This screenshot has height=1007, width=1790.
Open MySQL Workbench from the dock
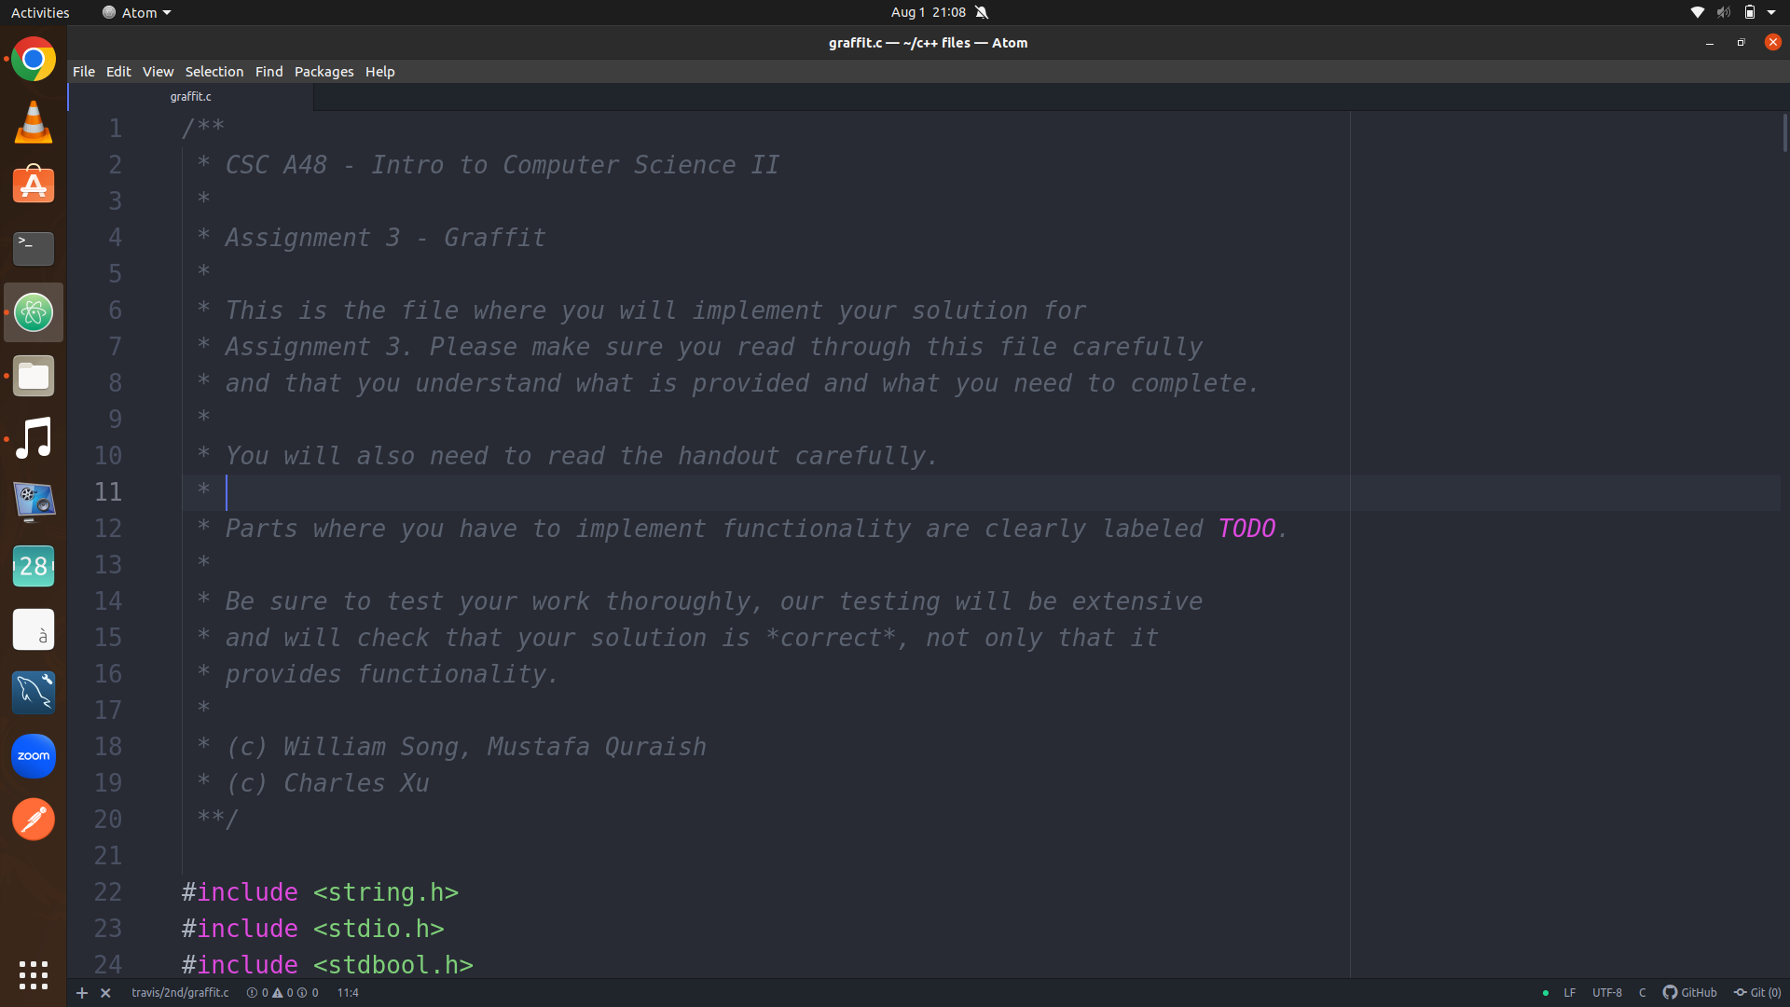[x=34, y=693]
